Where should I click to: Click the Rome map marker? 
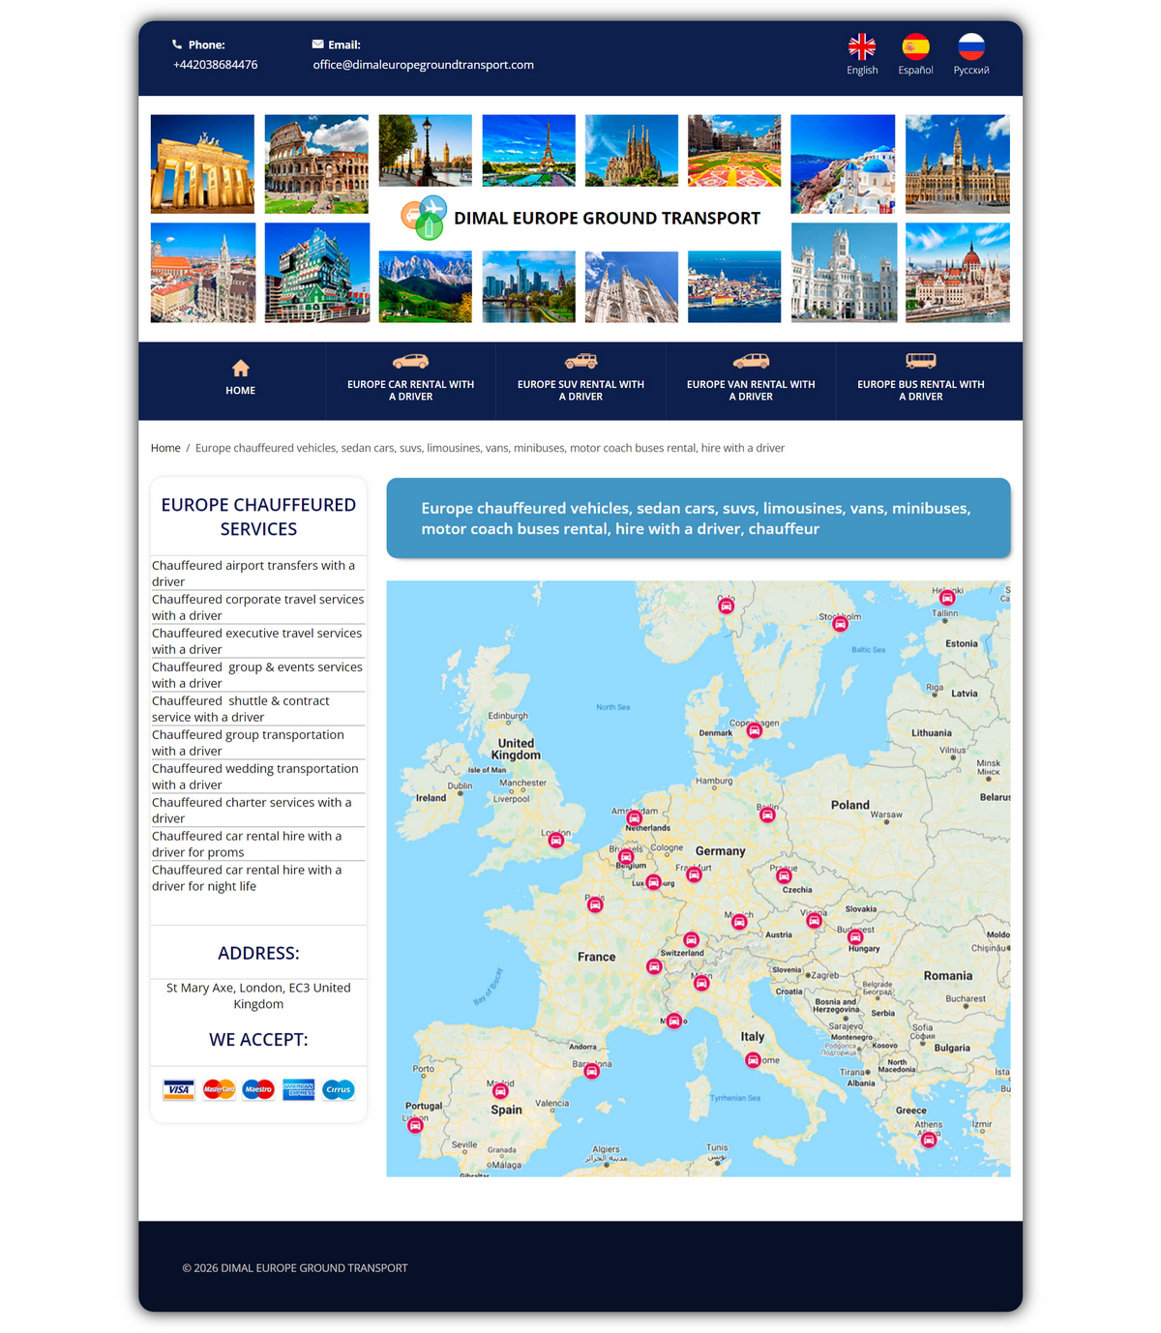753,1060
